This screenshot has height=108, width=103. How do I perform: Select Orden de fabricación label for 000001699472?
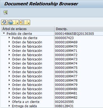coord(27,55)
